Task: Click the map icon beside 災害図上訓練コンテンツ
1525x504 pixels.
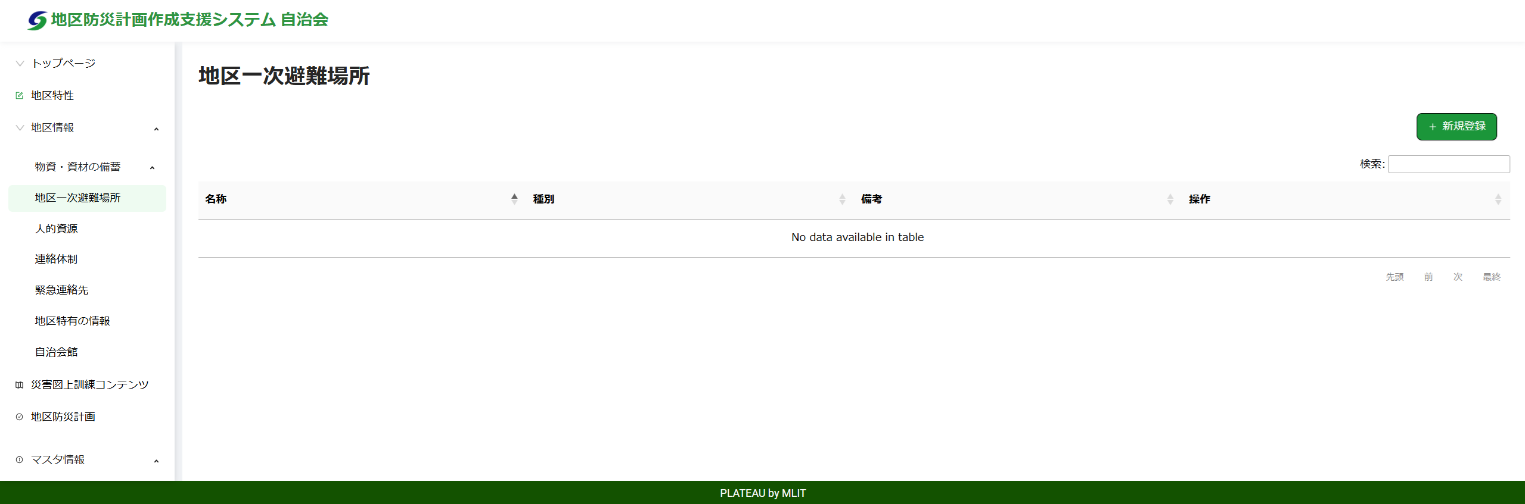Action: pos(20,385)
